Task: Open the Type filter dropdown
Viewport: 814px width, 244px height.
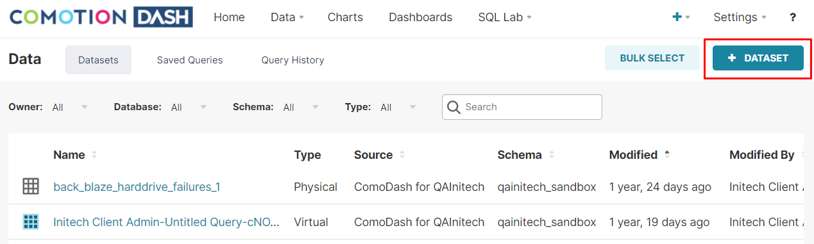Action: click(398, 107)
